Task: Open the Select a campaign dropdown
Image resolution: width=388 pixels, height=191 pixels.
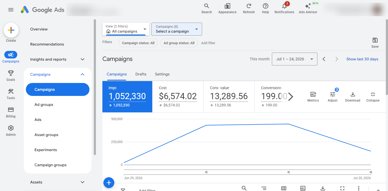Action: pos(177,29)
